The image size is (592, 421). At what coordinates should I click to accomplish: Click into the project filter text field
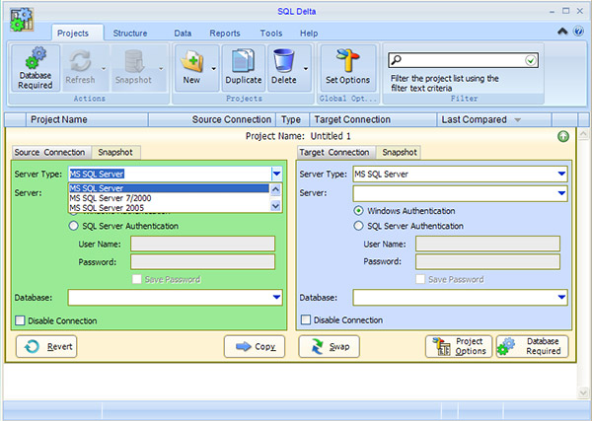point(463,60)
